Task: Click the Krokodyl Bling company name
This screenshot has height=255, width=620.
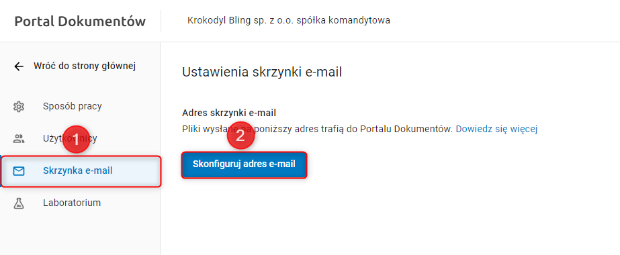Action: (x=289, y=21)
